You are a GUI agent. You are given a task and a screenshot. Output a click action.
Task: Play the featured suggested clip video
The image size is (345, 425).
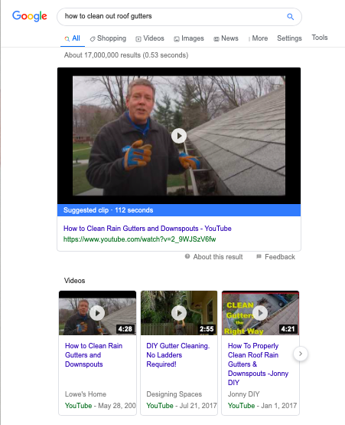(x=179, y=136)
